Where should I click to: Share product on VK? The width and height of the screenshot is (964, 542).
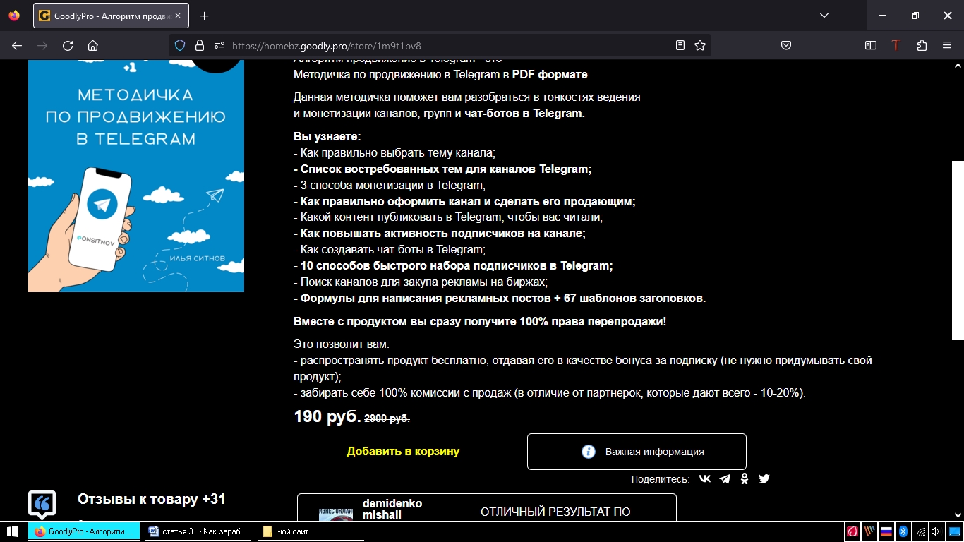(x=705, y=478)
